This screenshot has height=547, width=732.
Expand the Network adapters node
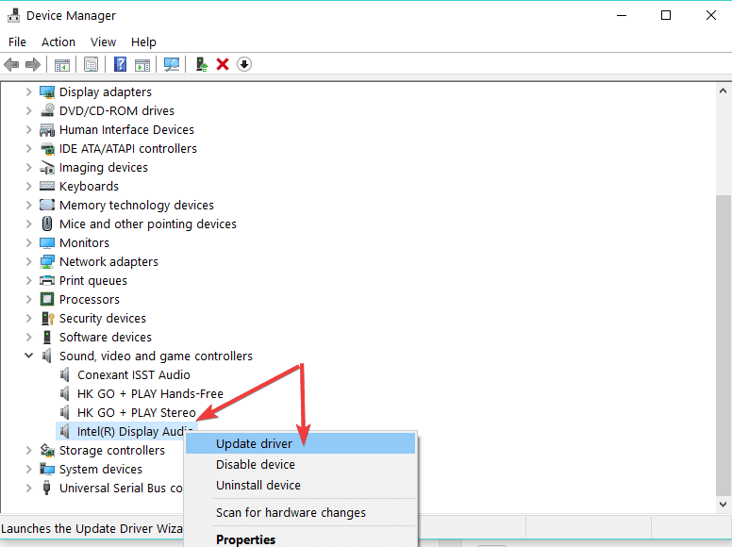[x=28, y=261]
